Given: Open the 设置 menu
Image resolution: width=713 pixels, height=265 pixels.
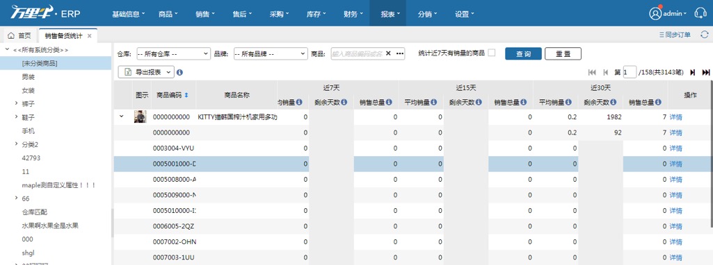Looking at the screenshot, I should click(x=465, y=14).
